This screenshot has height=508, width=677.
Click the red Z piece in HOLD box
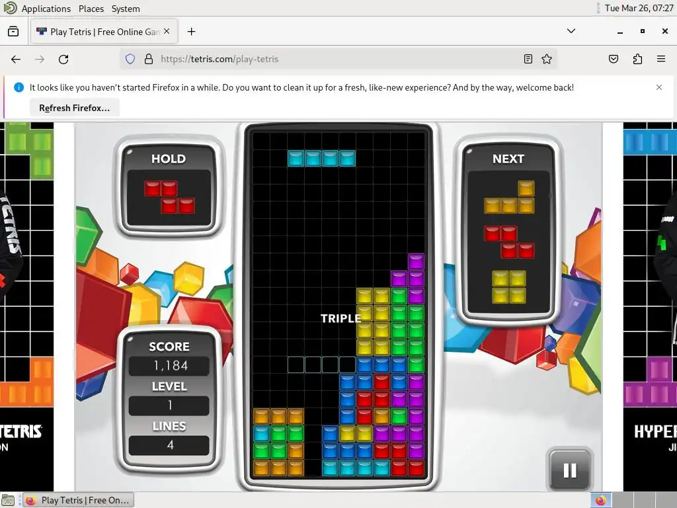169,197
